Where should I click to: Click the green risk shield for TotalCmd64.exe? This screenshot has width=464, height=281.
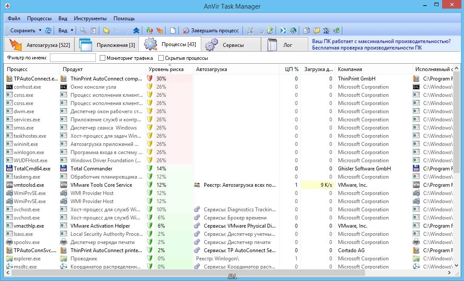click(150, 169)
